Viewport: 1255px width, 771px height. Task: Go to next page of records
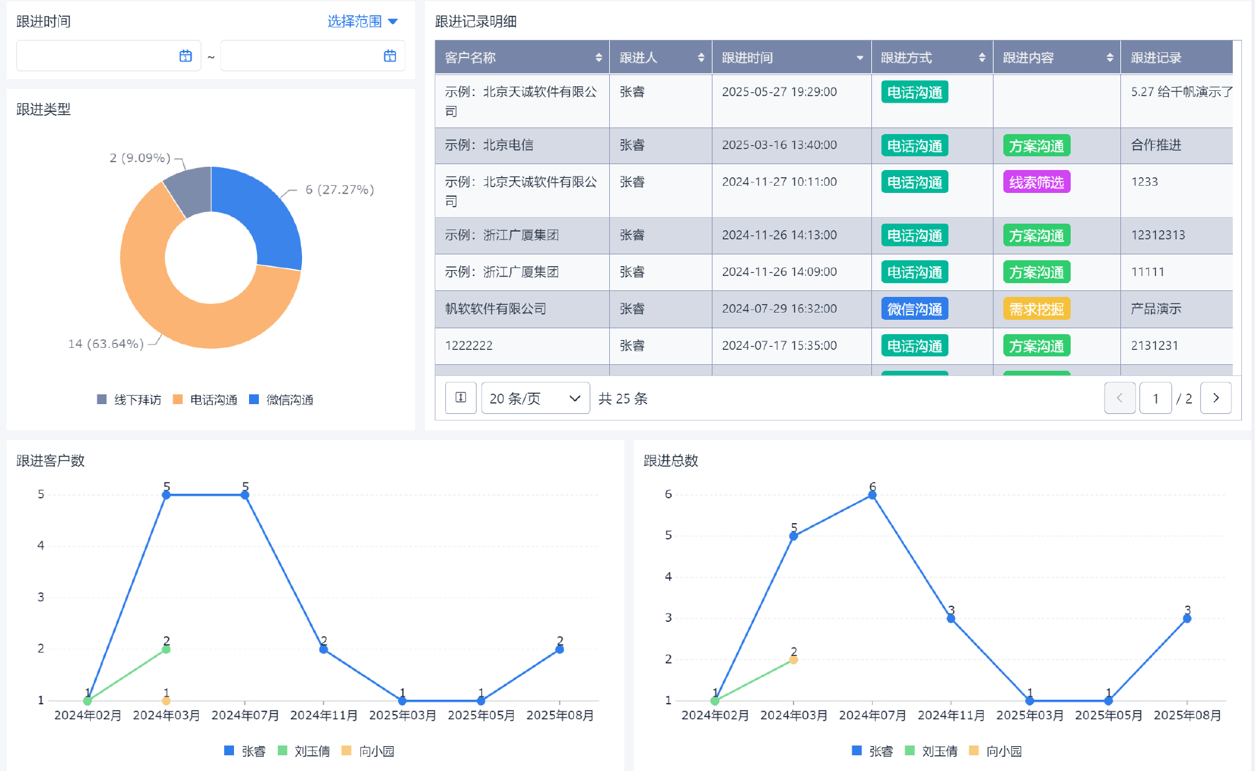click(1216, 398)
